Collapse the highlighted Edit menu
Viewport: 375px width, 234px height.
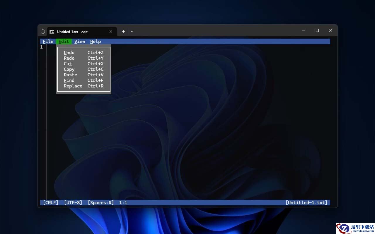tap(64, 42)
